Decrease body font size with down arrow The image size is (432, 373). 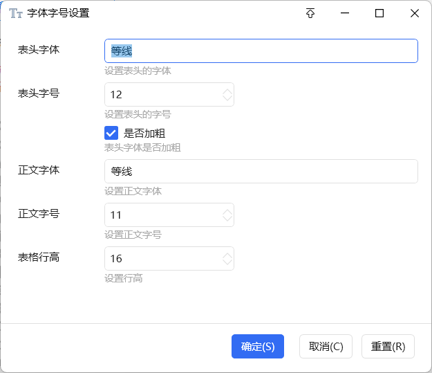[227, 219]
